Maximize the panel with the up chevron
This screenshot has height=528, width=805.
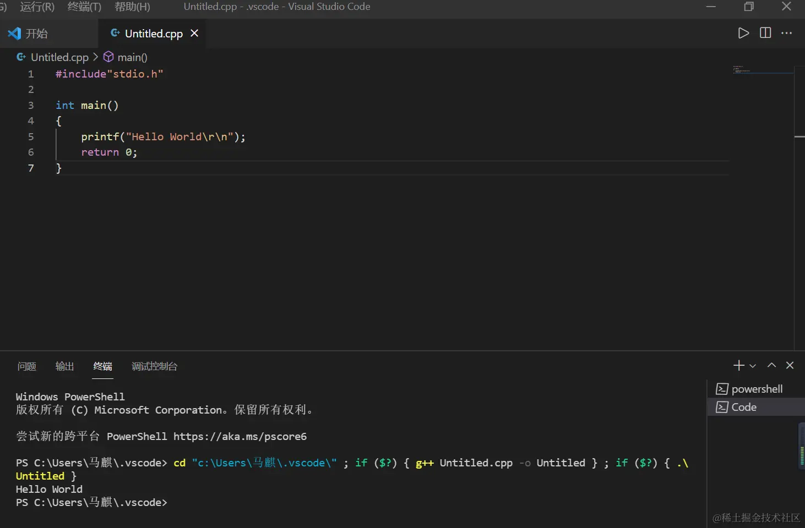[x=771, y=365]
